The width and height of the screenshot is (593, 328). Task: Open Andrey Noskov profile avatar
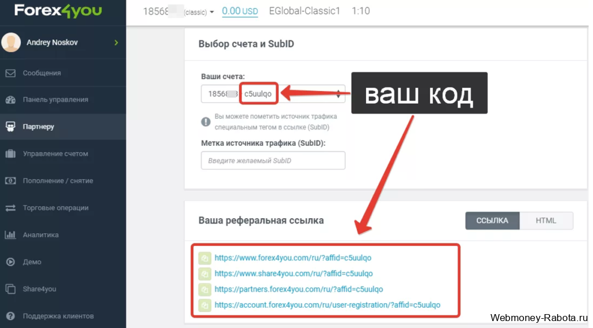click(10, 42)
